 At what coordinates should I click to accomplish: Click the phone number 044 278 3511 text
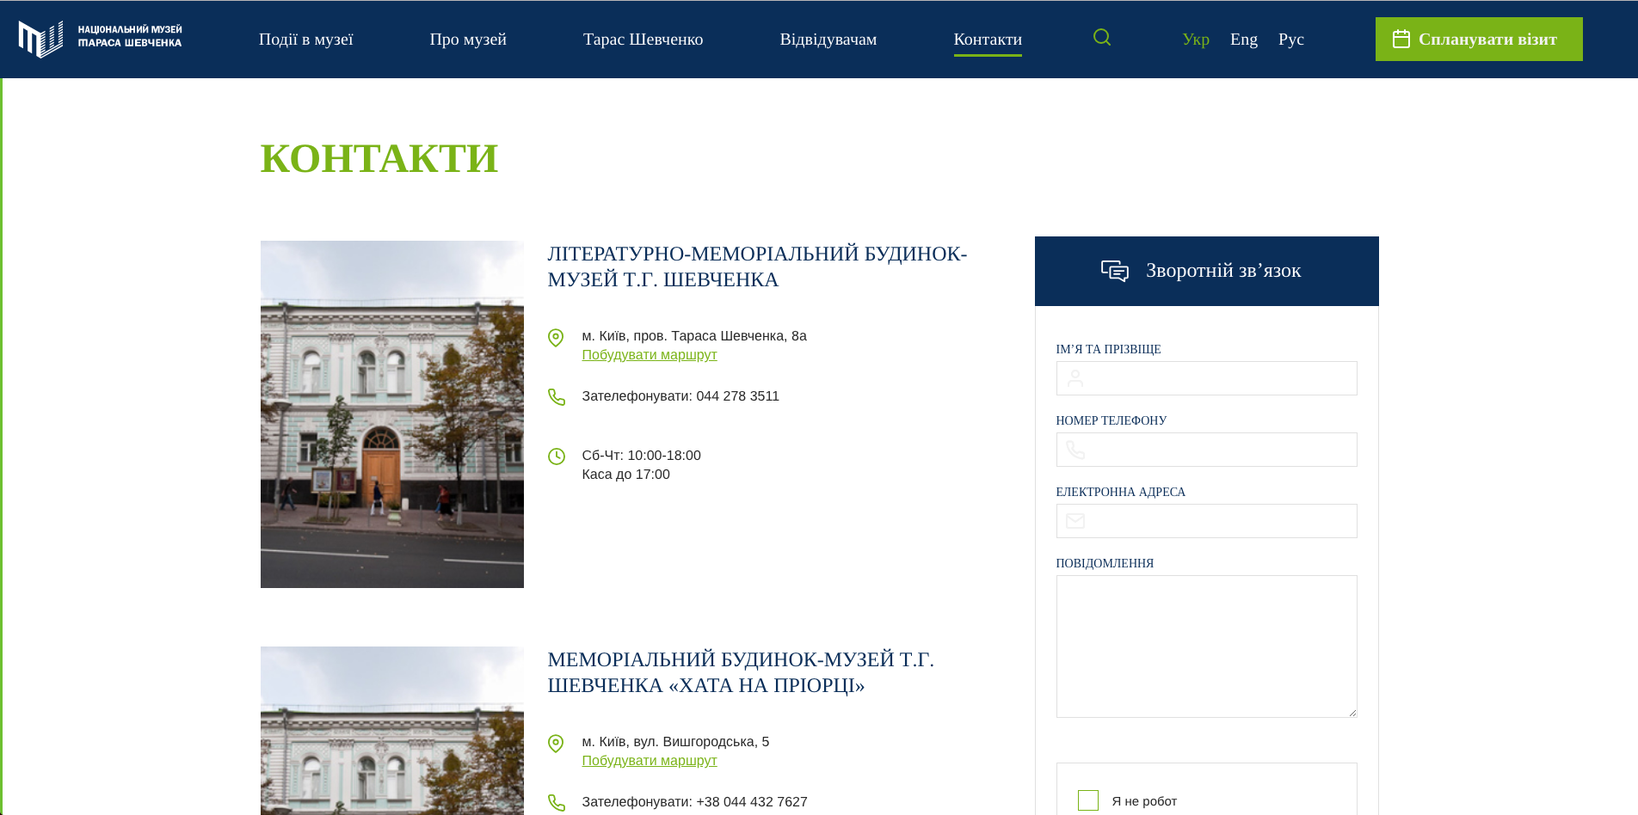point(738,396)
